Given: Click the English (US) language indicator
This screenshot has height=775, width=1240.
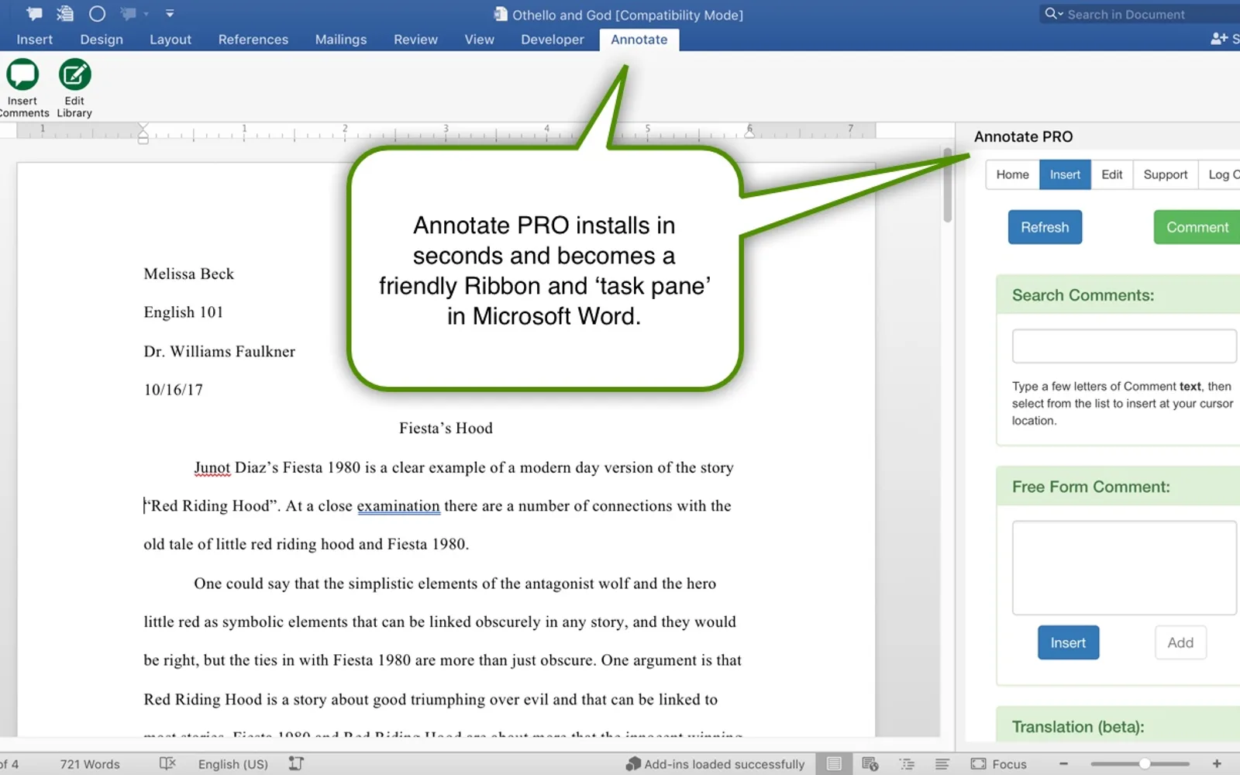Looking at the screenshot, I should pyautogui.click(x=233, y=764).
